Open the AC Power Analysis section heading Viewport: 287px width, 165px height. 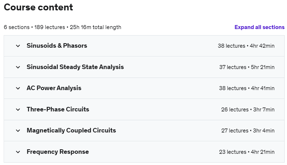pos(54,88)
